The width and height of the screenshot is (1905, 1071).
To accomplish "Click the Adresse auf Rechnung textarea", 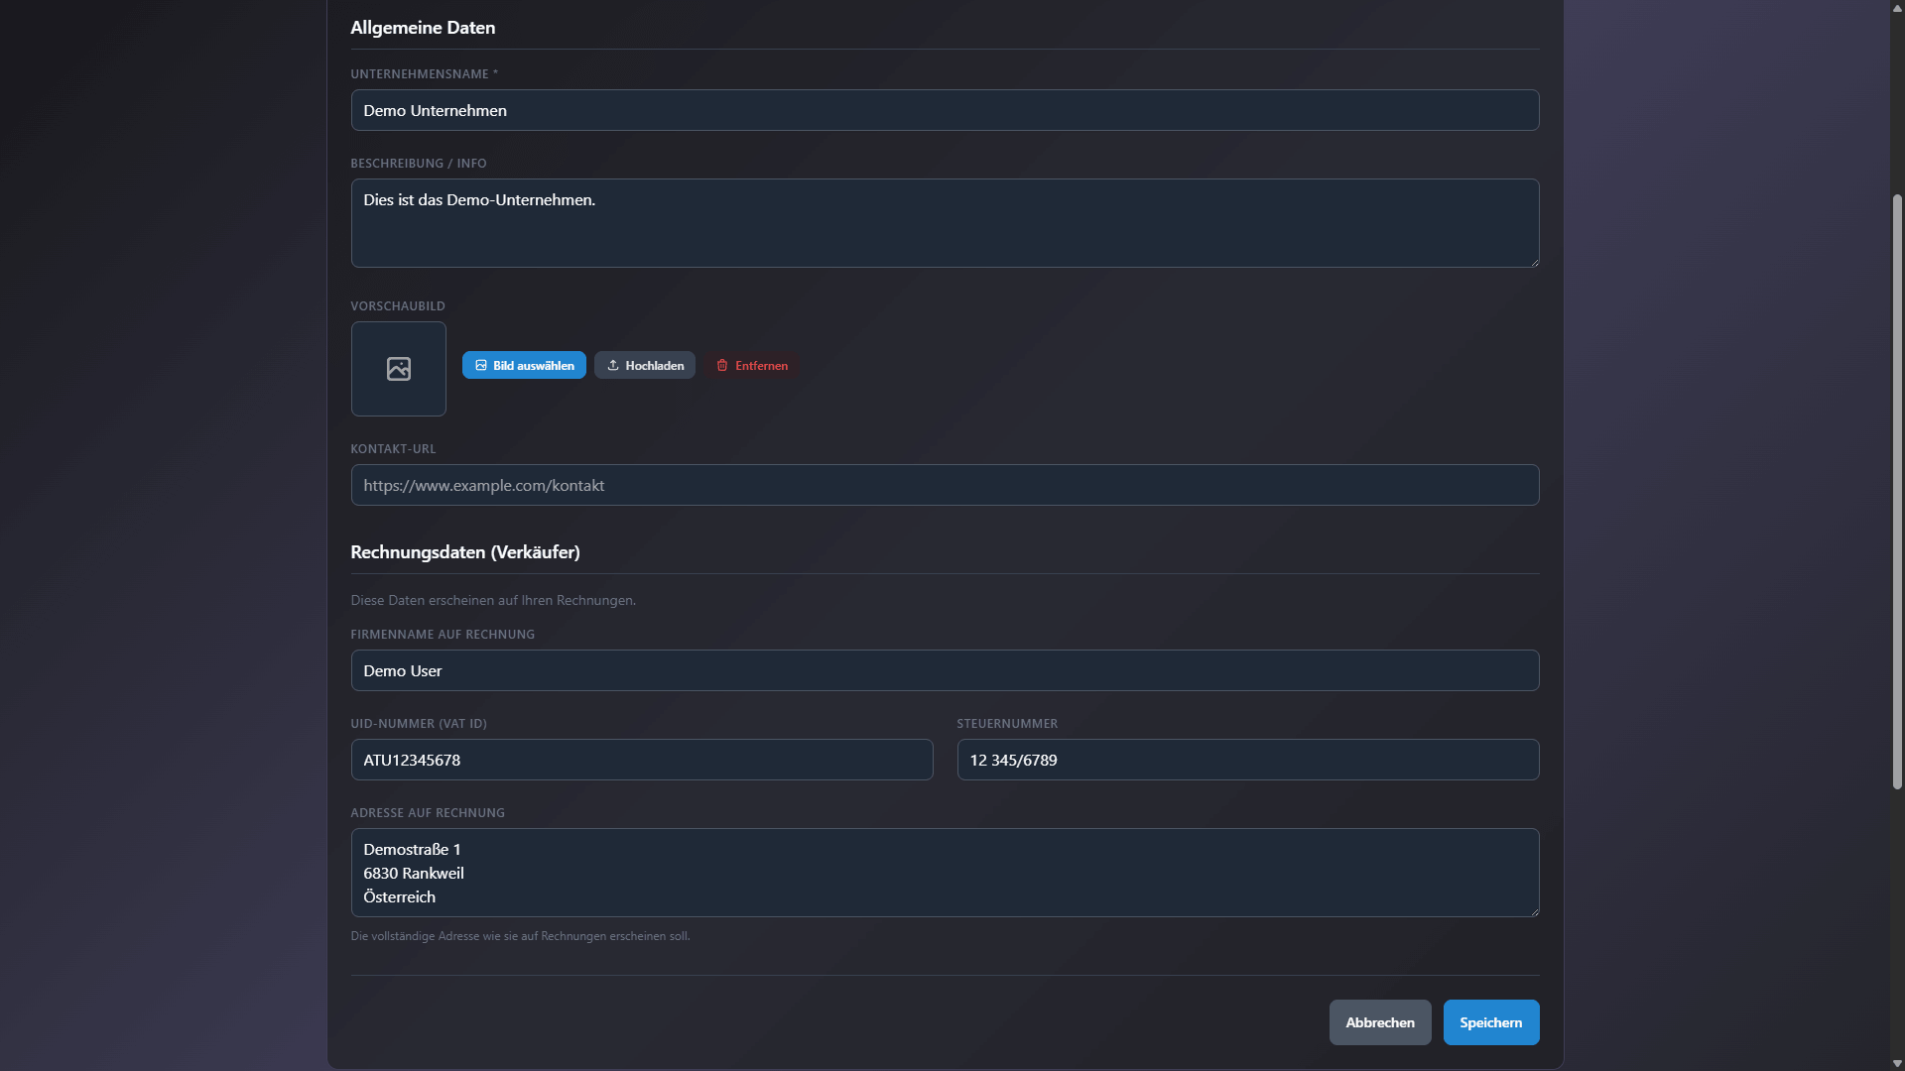I will coord(944,873).
